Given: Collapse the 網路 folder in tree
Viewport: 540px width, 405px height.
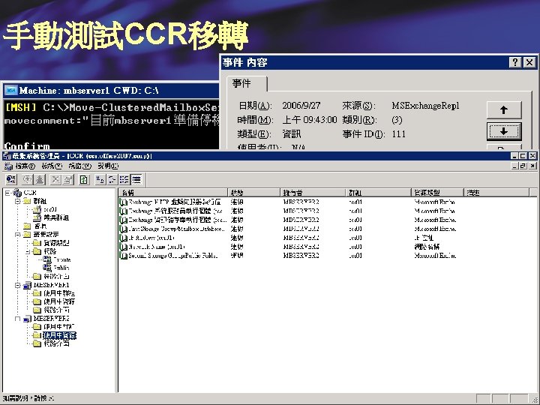Looking at the screenshot, I should click(28, 251).
